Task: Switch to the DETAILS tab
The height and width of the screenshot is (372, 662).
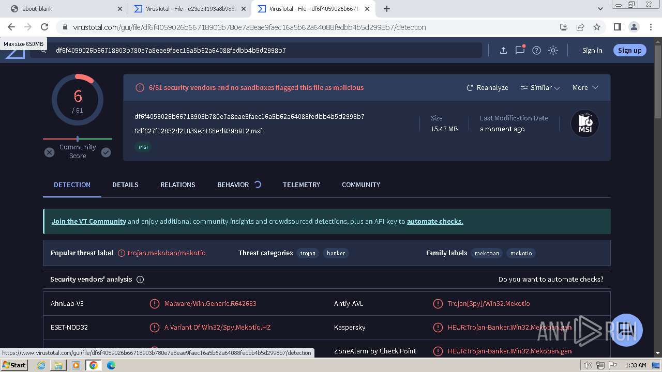Action: (125, 184)
